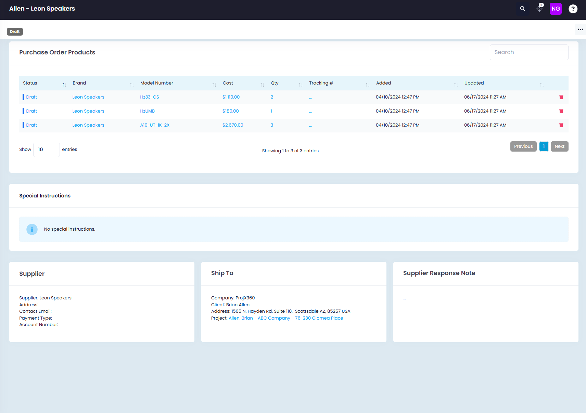586x413 pixels.
Task: Open Leon Speakers brand in HzUMB row
Action: click(88, 111)
